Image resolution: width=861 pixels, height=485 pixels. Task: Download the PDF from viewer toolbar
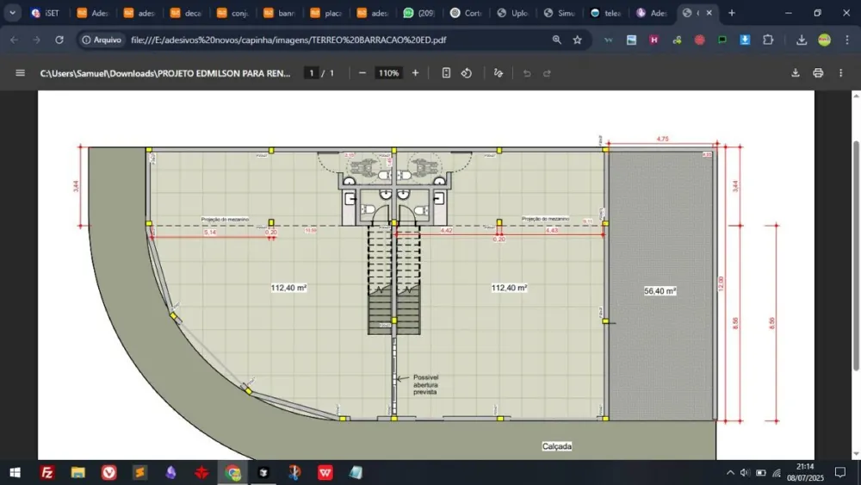795,73
